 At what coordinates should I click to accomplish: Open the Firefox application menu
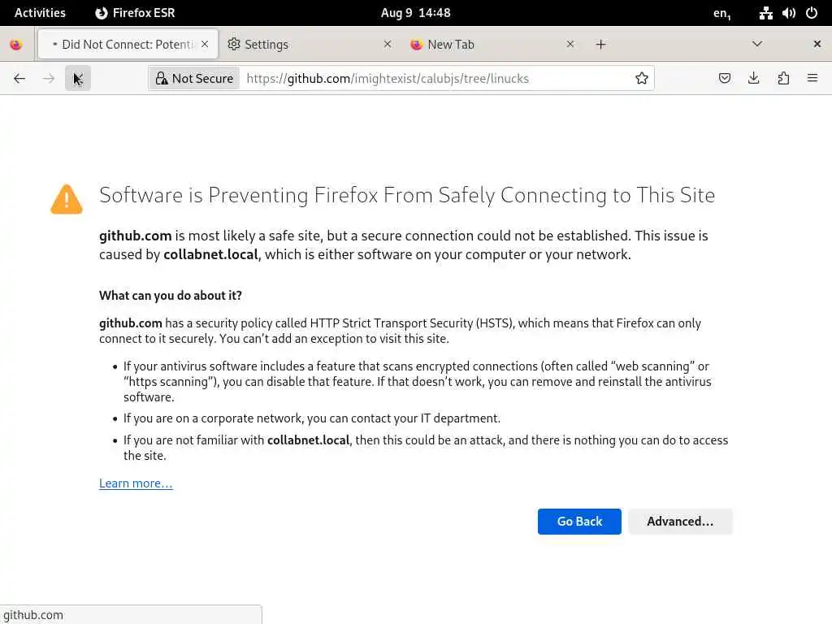pos(812,78)
